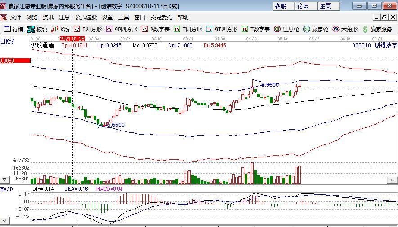
Task: Minimize the inner chart window
Action: click(377, 17)
